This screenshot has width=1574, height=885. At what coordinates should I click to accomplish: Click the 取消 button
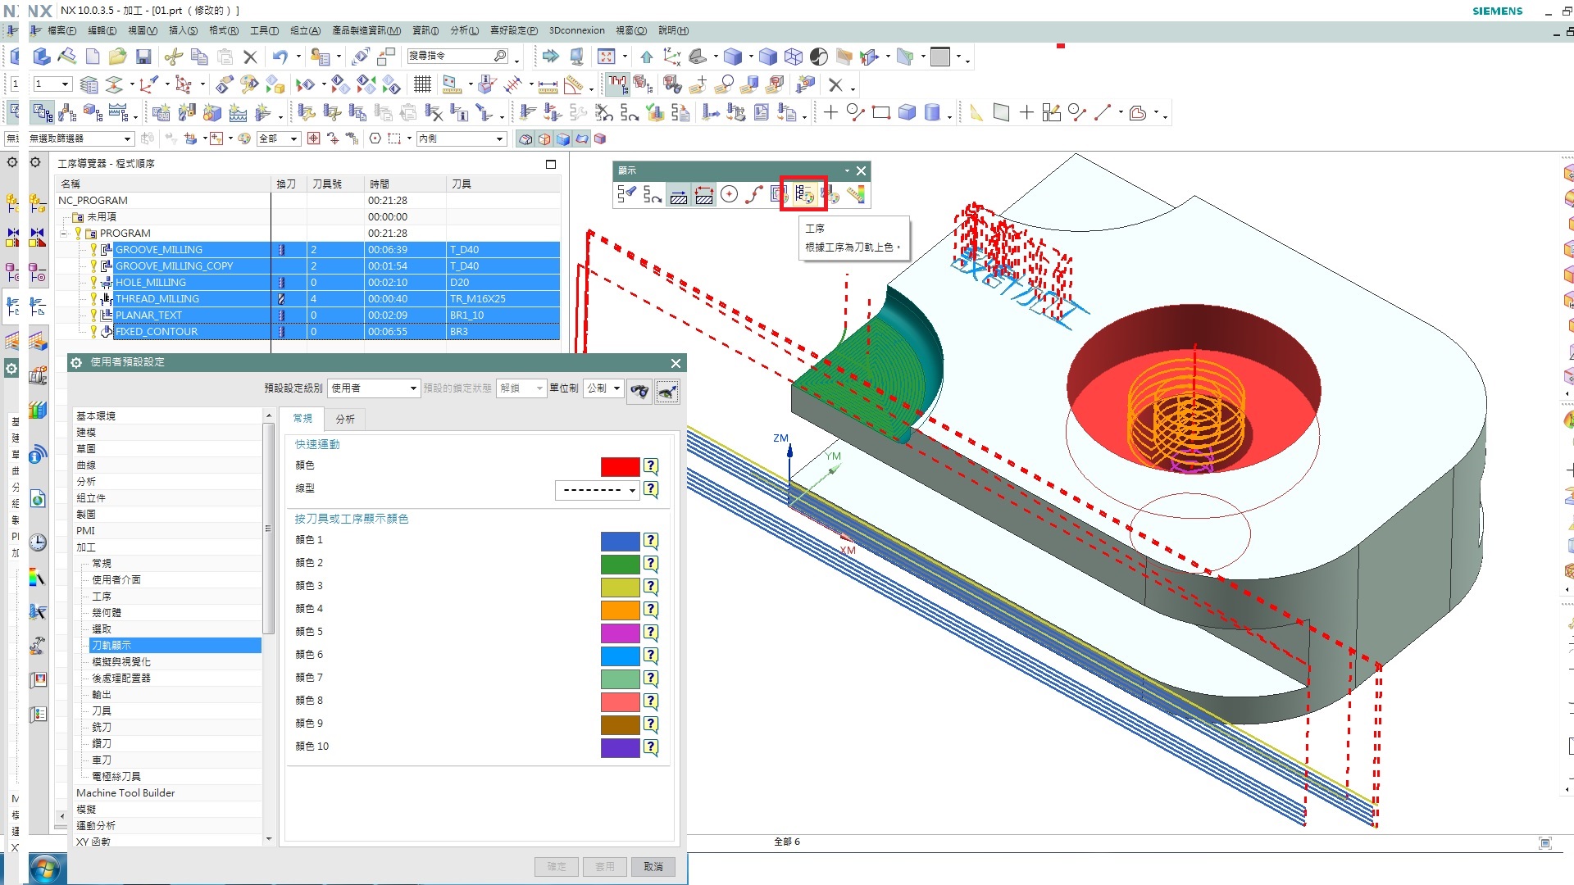tap(653, 866)
